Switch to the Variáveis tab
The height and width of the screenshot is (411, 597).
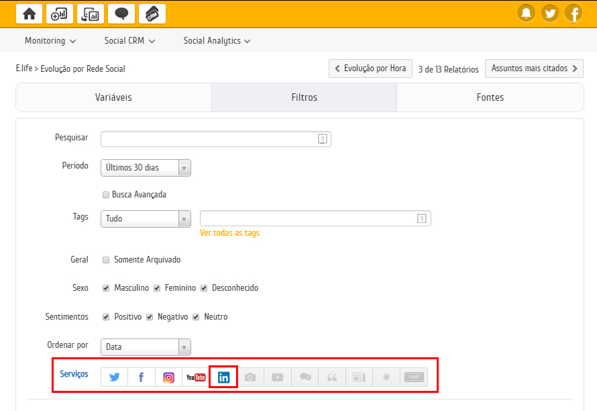pyautogui.click(x=113, y=97)
